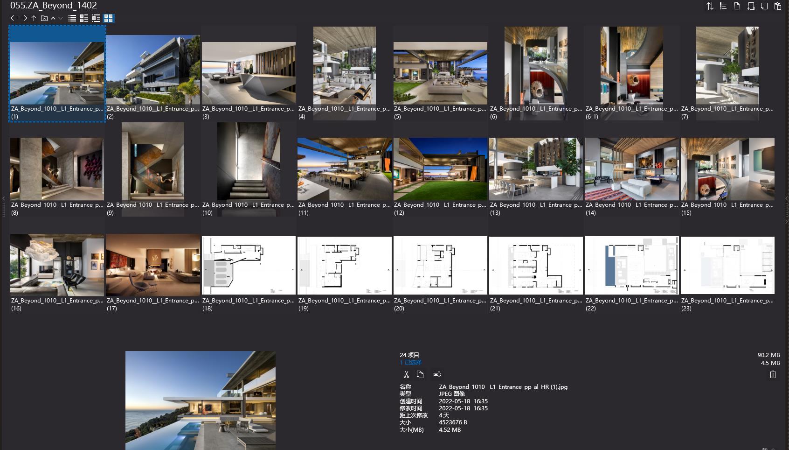Select thumbnail ZA_Beyond_1010 floor plan (18)
789x450 pixels.
(x=249, y=265)
